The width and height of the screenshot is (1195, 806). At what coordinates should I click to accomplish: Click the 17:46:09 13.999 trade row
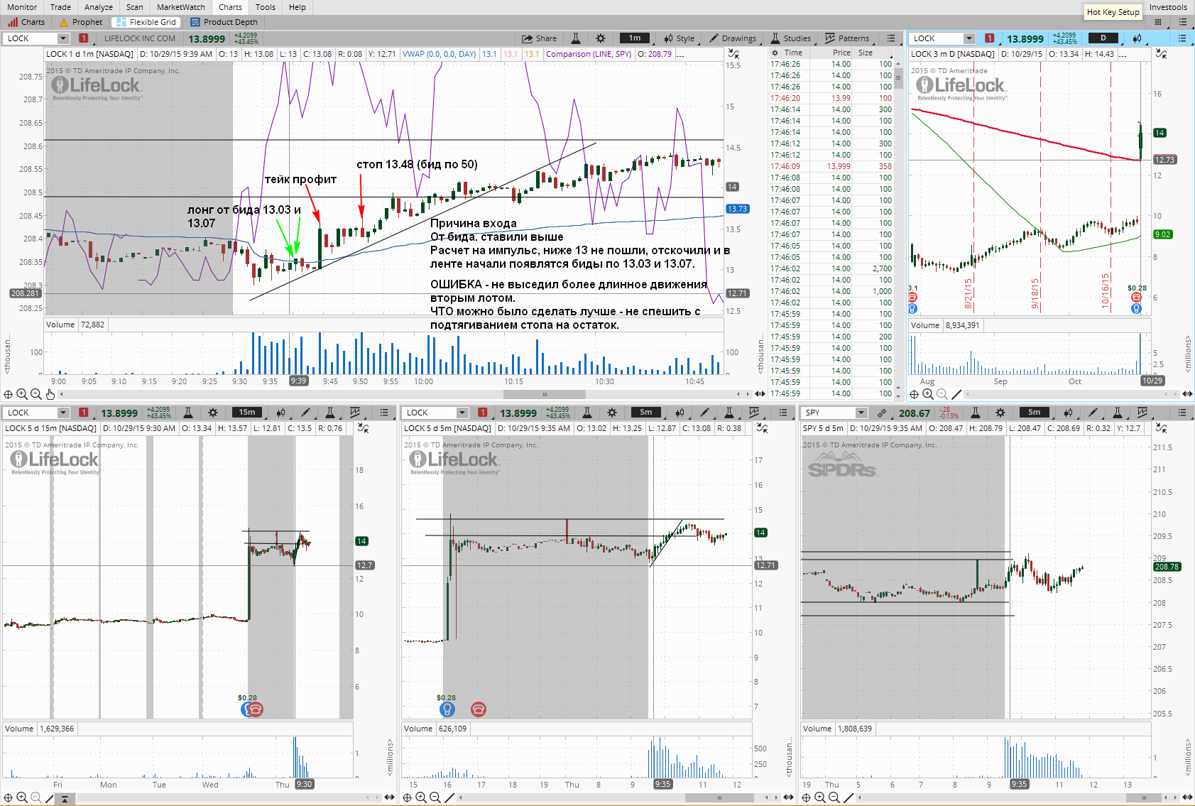click(x=831, y=166)
